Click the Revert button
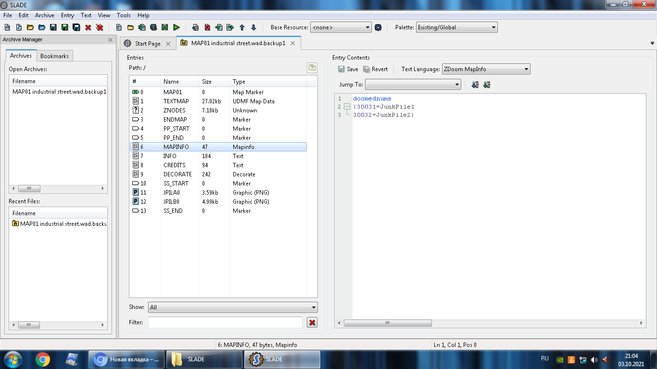Viewport: 657px width, 369px height. 376,69
